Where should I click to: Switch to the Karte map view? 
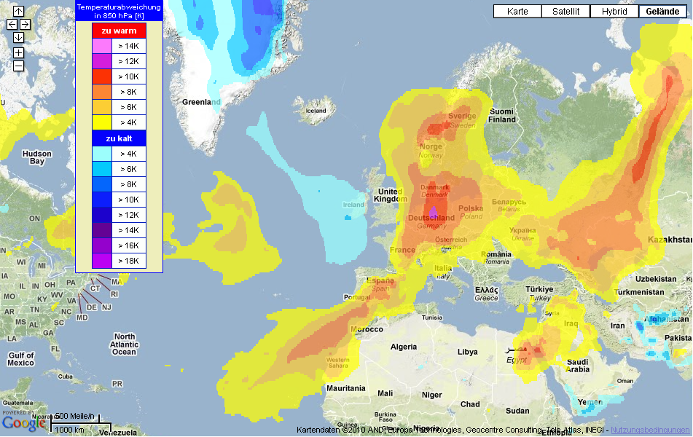517,12
